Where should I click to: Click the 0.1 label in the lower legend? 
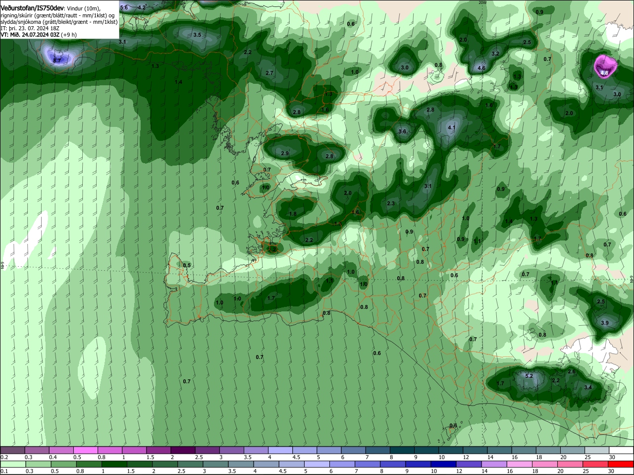[x=4, y=471]
